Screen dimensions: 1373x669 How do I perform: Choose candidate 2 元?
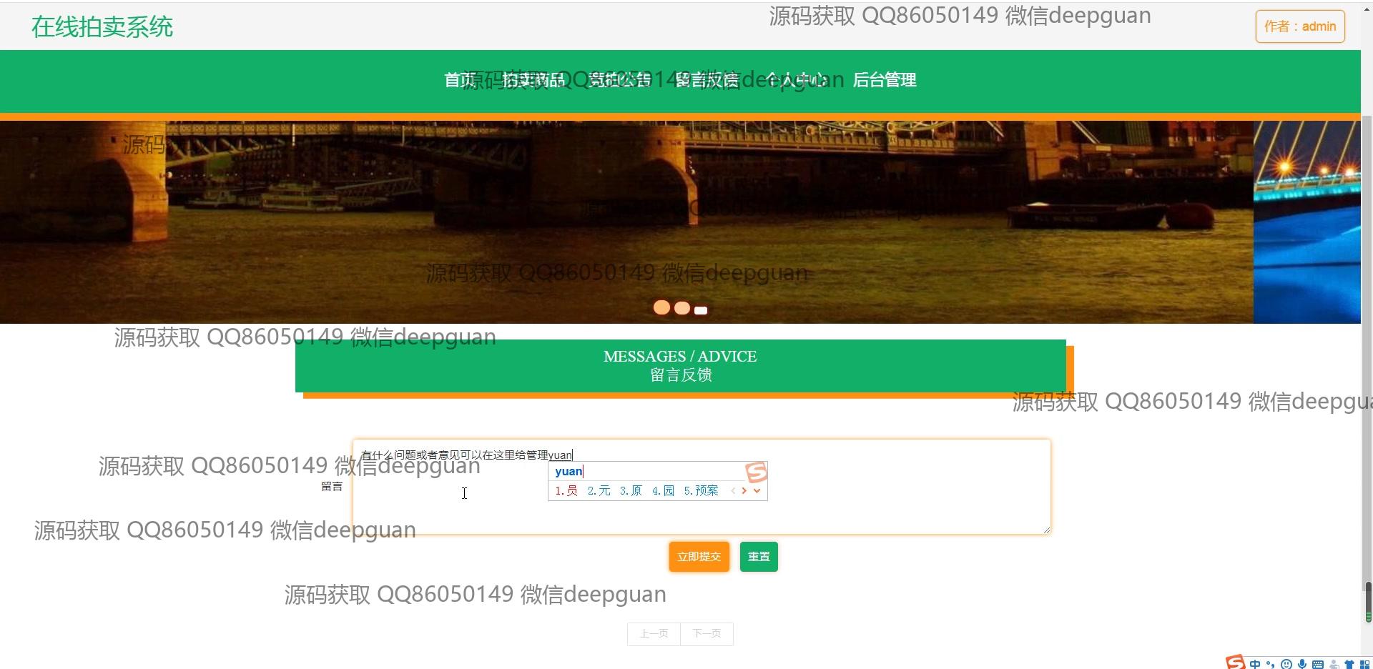[x=599, y=490]
